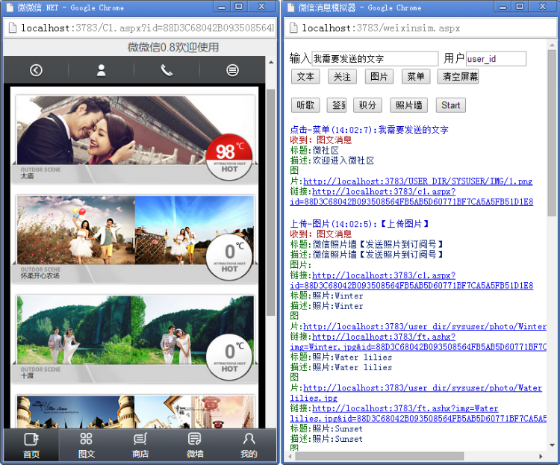Viewport: 560px width, 465px height.
Task: Switch to the 图文 tab
Action: point(86,445)
